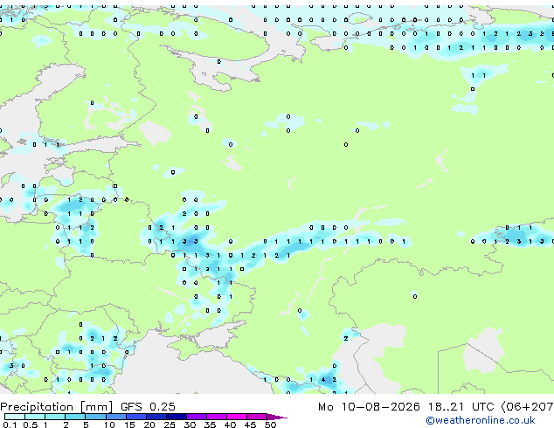Open the weatheronline.co.uk copyright link
The width and height of the screenshot is (554, 428).
click(x=481, y=420)
